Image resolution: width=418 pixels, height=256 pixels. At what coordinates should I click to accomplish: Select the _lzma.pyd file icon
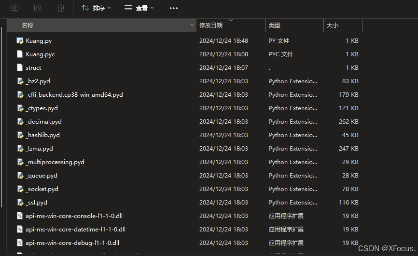(x=20, y=148)
